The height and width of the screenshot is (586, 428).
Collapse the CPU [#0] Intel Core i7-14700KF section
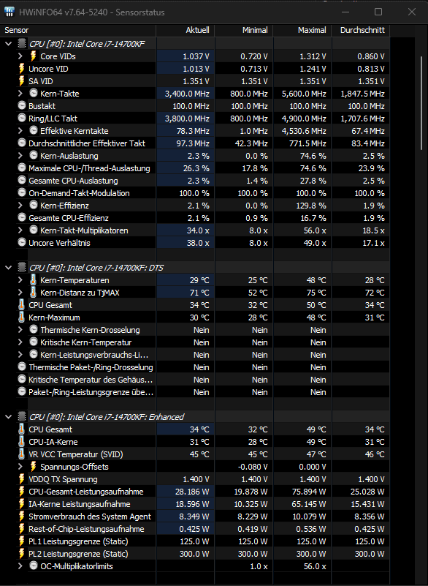pyautogui.click(x=8, y=44)
